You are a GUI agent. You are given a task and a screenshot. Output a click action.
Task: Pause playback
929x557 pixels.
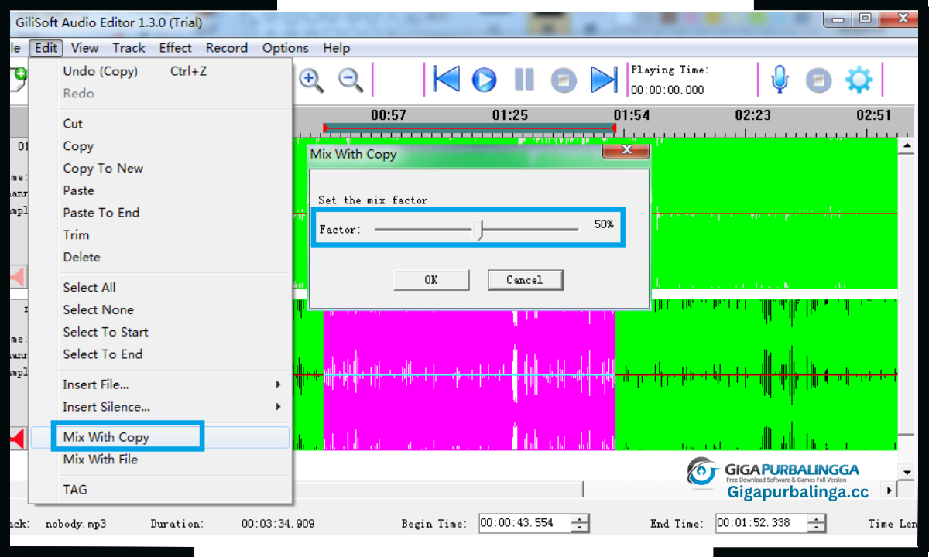click(524, 80)
